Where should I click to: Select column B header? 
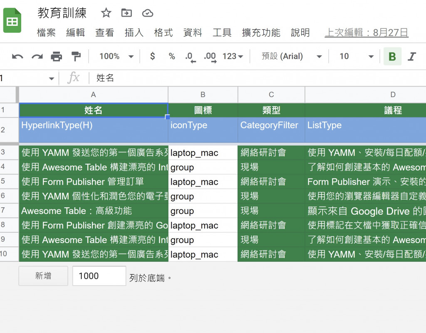coord(203,94)
